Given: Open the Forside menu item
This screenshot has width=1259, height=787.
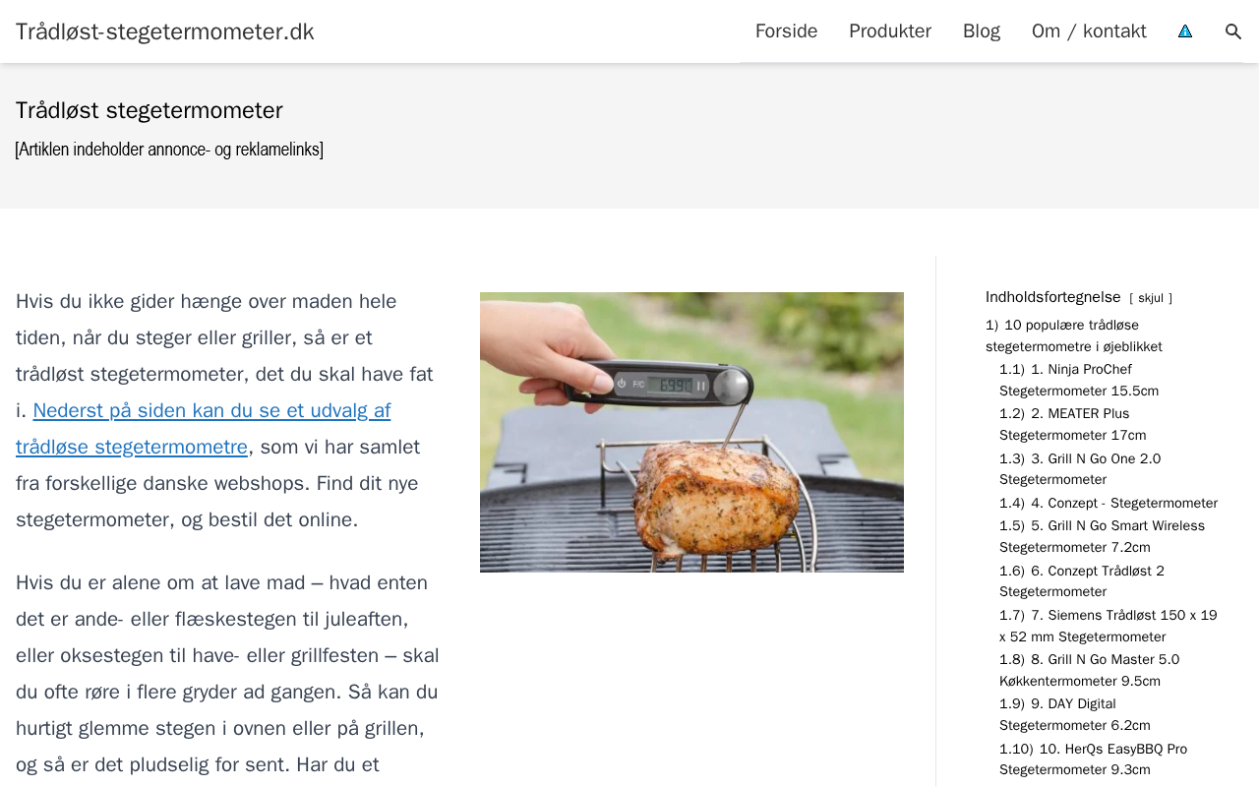Looking at the screenshot, I should (x=786, y=31).
